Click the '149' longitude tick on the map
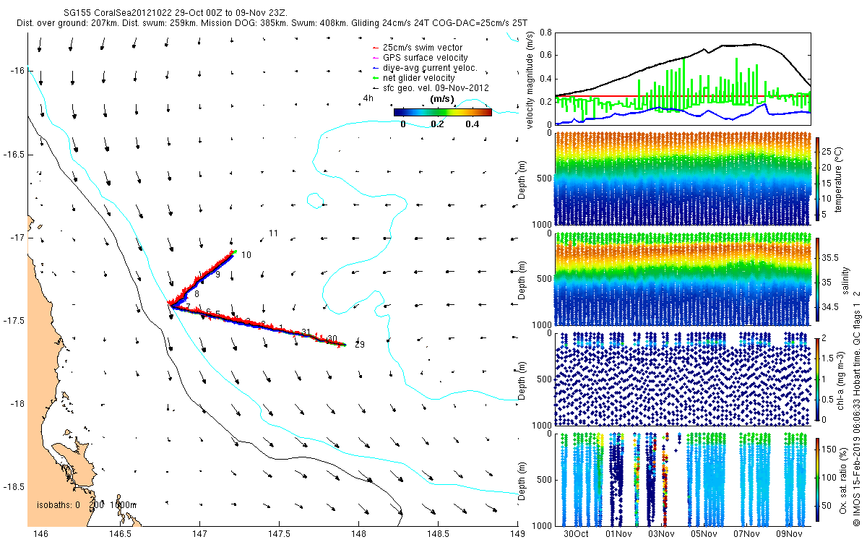The image size is (867, 542). point(517,534)
